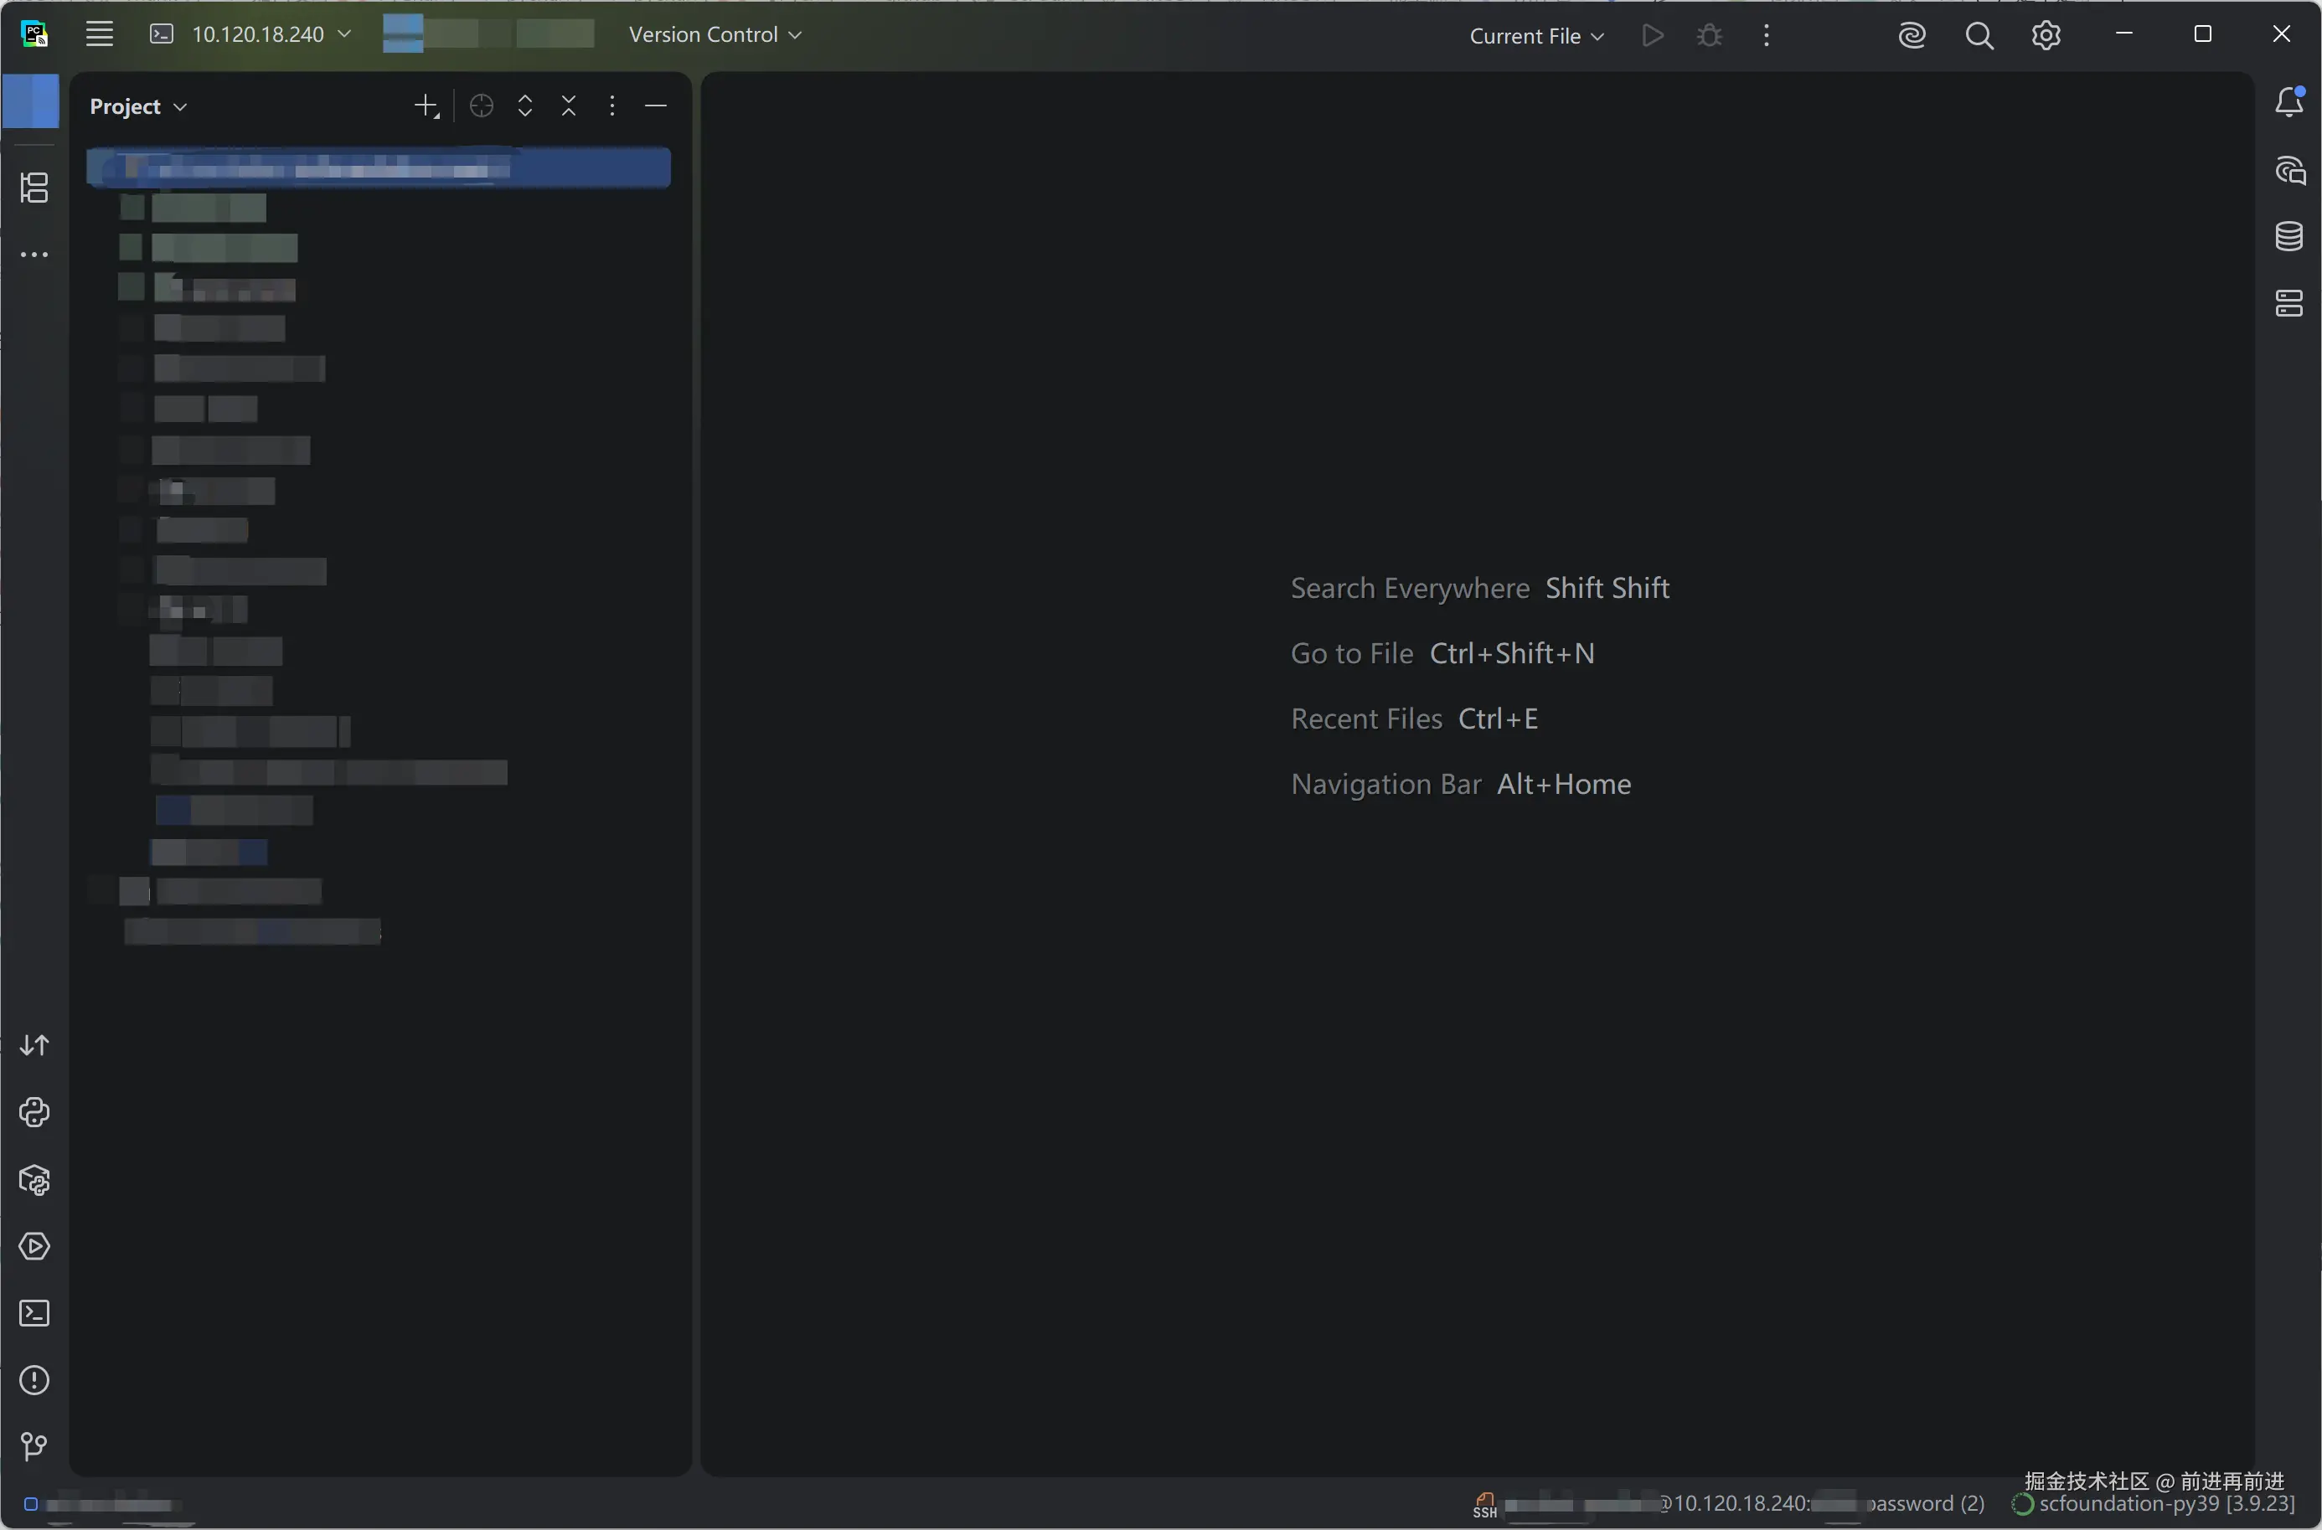Open the Project view selector dropdown
The height and width of the screenshot is (1530, 2322).
pyautogui.click(x=137, y=106)
